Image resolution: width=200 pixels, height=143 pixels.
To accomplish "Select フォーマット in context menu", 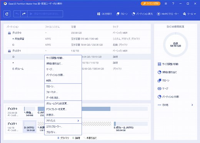I will pyautogui.click(x=63, y=92).
